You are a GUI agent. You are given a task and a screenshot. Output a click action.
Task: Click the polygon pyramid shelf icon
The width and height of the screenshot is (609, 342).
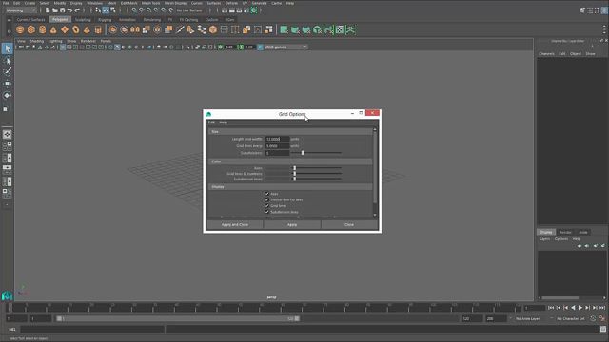coord(87,29)
